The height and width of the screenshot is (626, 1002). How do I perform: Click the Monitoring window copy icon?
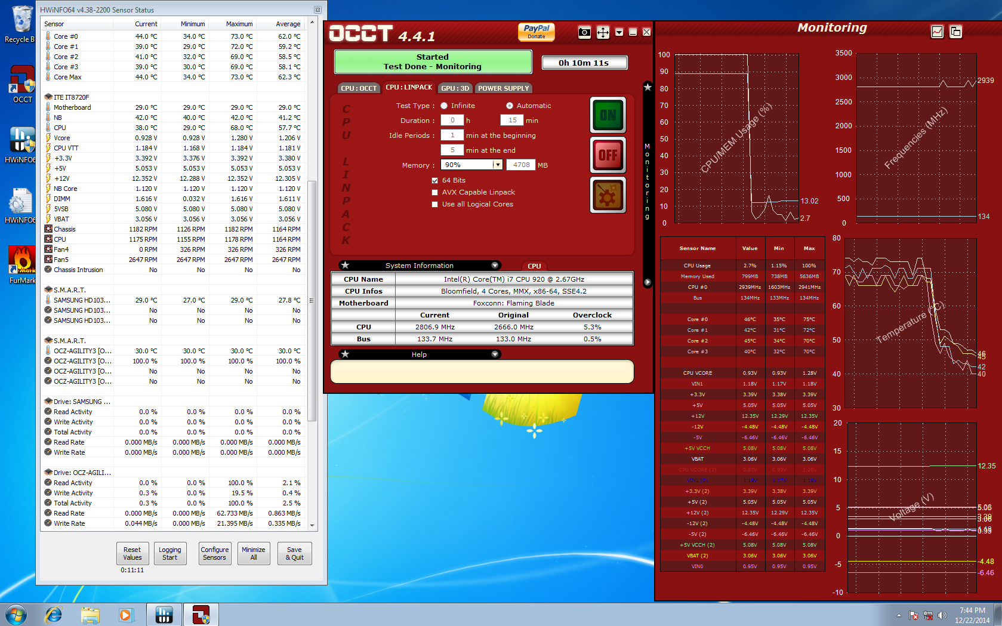[x=955, y=32]
